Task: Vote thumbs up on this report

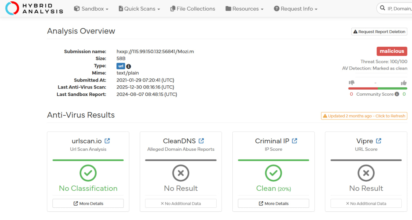Action: [x=404, y=83]
